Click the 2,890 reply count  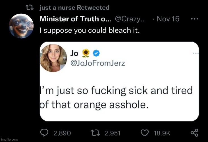pos(62,133)
